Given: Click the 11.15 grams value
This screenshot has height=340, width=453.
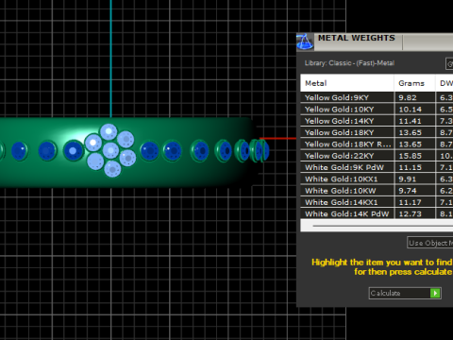Looking at the screenshot, I should click(411, 167).
